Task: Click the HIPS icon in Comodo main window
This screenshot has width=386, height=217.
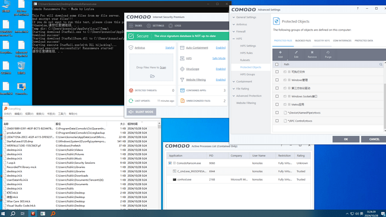Action: click(x=182, y=58)
